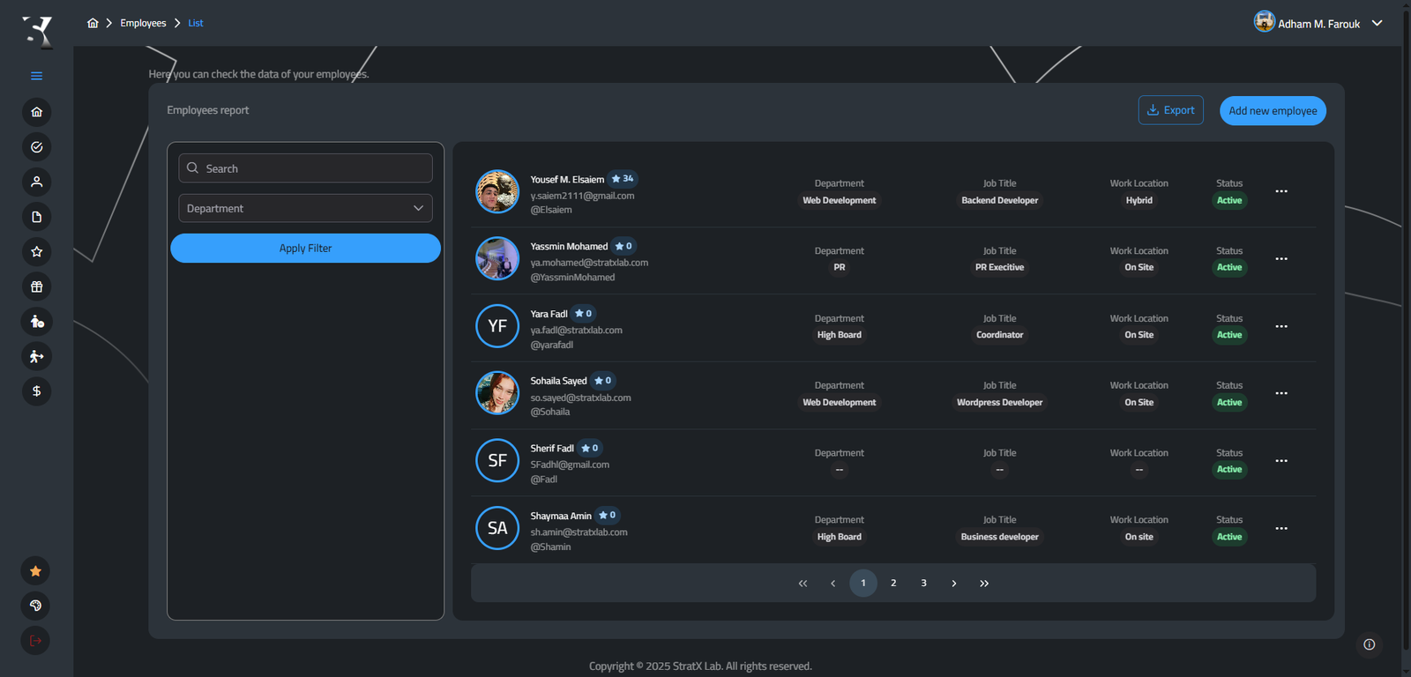Go to page 2 of employees
Image resolution: width=1411 pixels, height=677 pixels.
[893, 584]
